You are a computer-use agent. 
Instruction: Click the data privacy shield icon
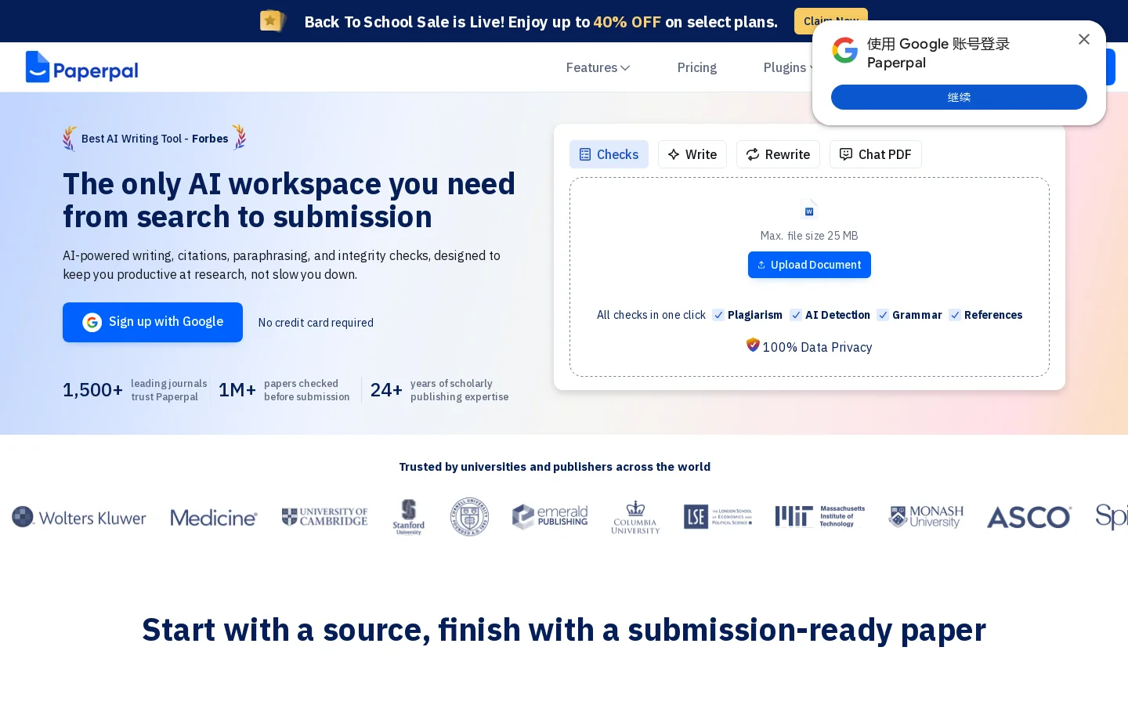coord(753,345)
